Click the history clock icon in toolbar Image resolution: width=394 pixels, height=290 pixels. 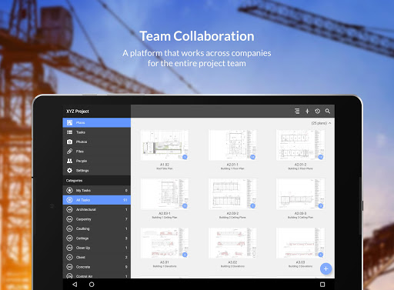click(x=318, y=111)
